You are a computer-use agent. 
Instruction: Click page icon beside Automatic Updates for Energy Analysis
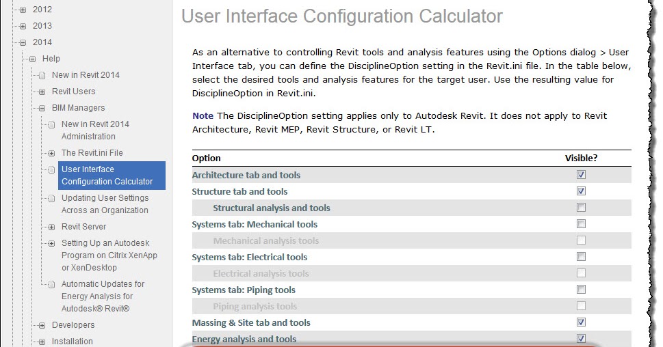click(51, 285)
